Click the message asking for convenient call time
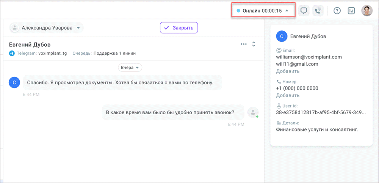Image resolution: width=379 pixels, height=183 pixels. point(173,112)
